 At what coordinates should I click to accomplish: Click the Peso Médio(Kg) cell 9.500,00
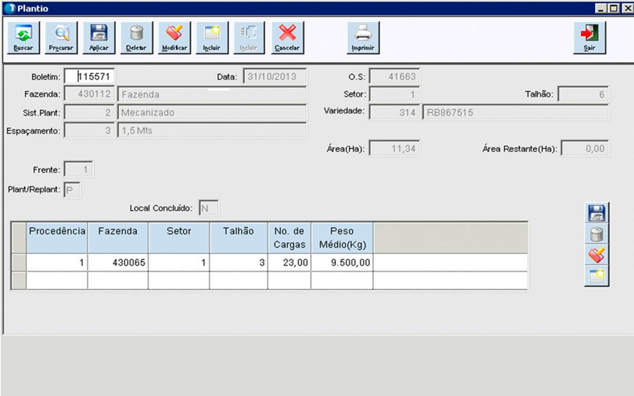tap(342, 263)
